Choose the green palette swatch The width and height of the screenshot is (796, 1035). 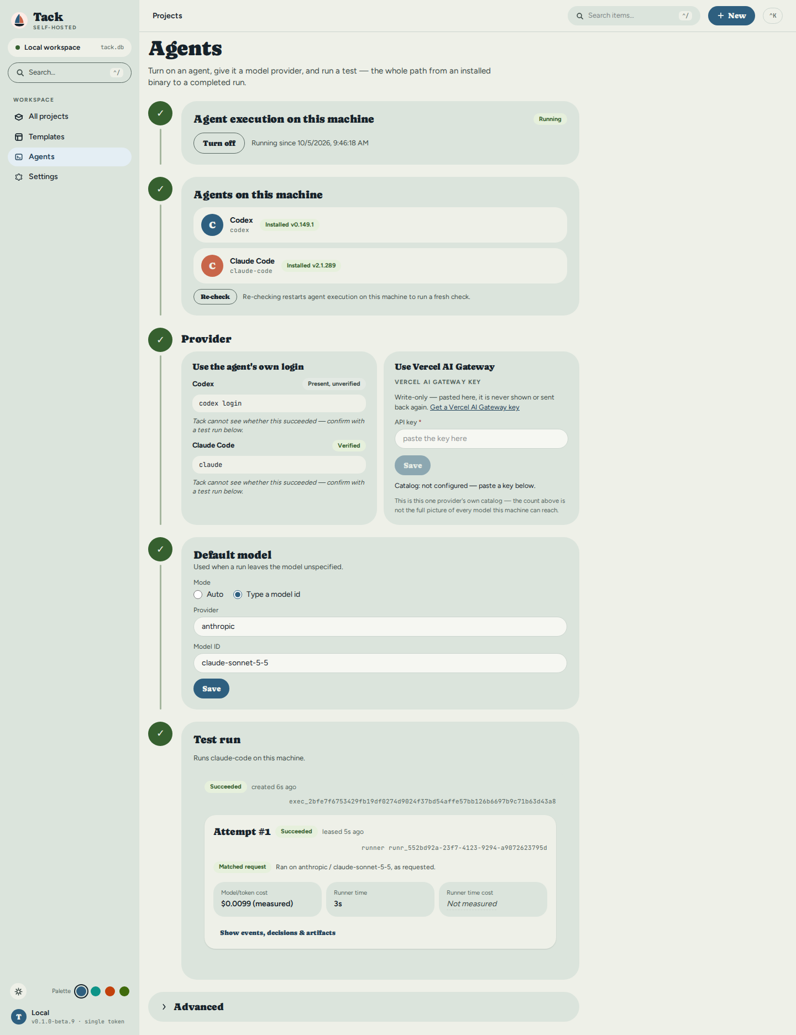124,991
